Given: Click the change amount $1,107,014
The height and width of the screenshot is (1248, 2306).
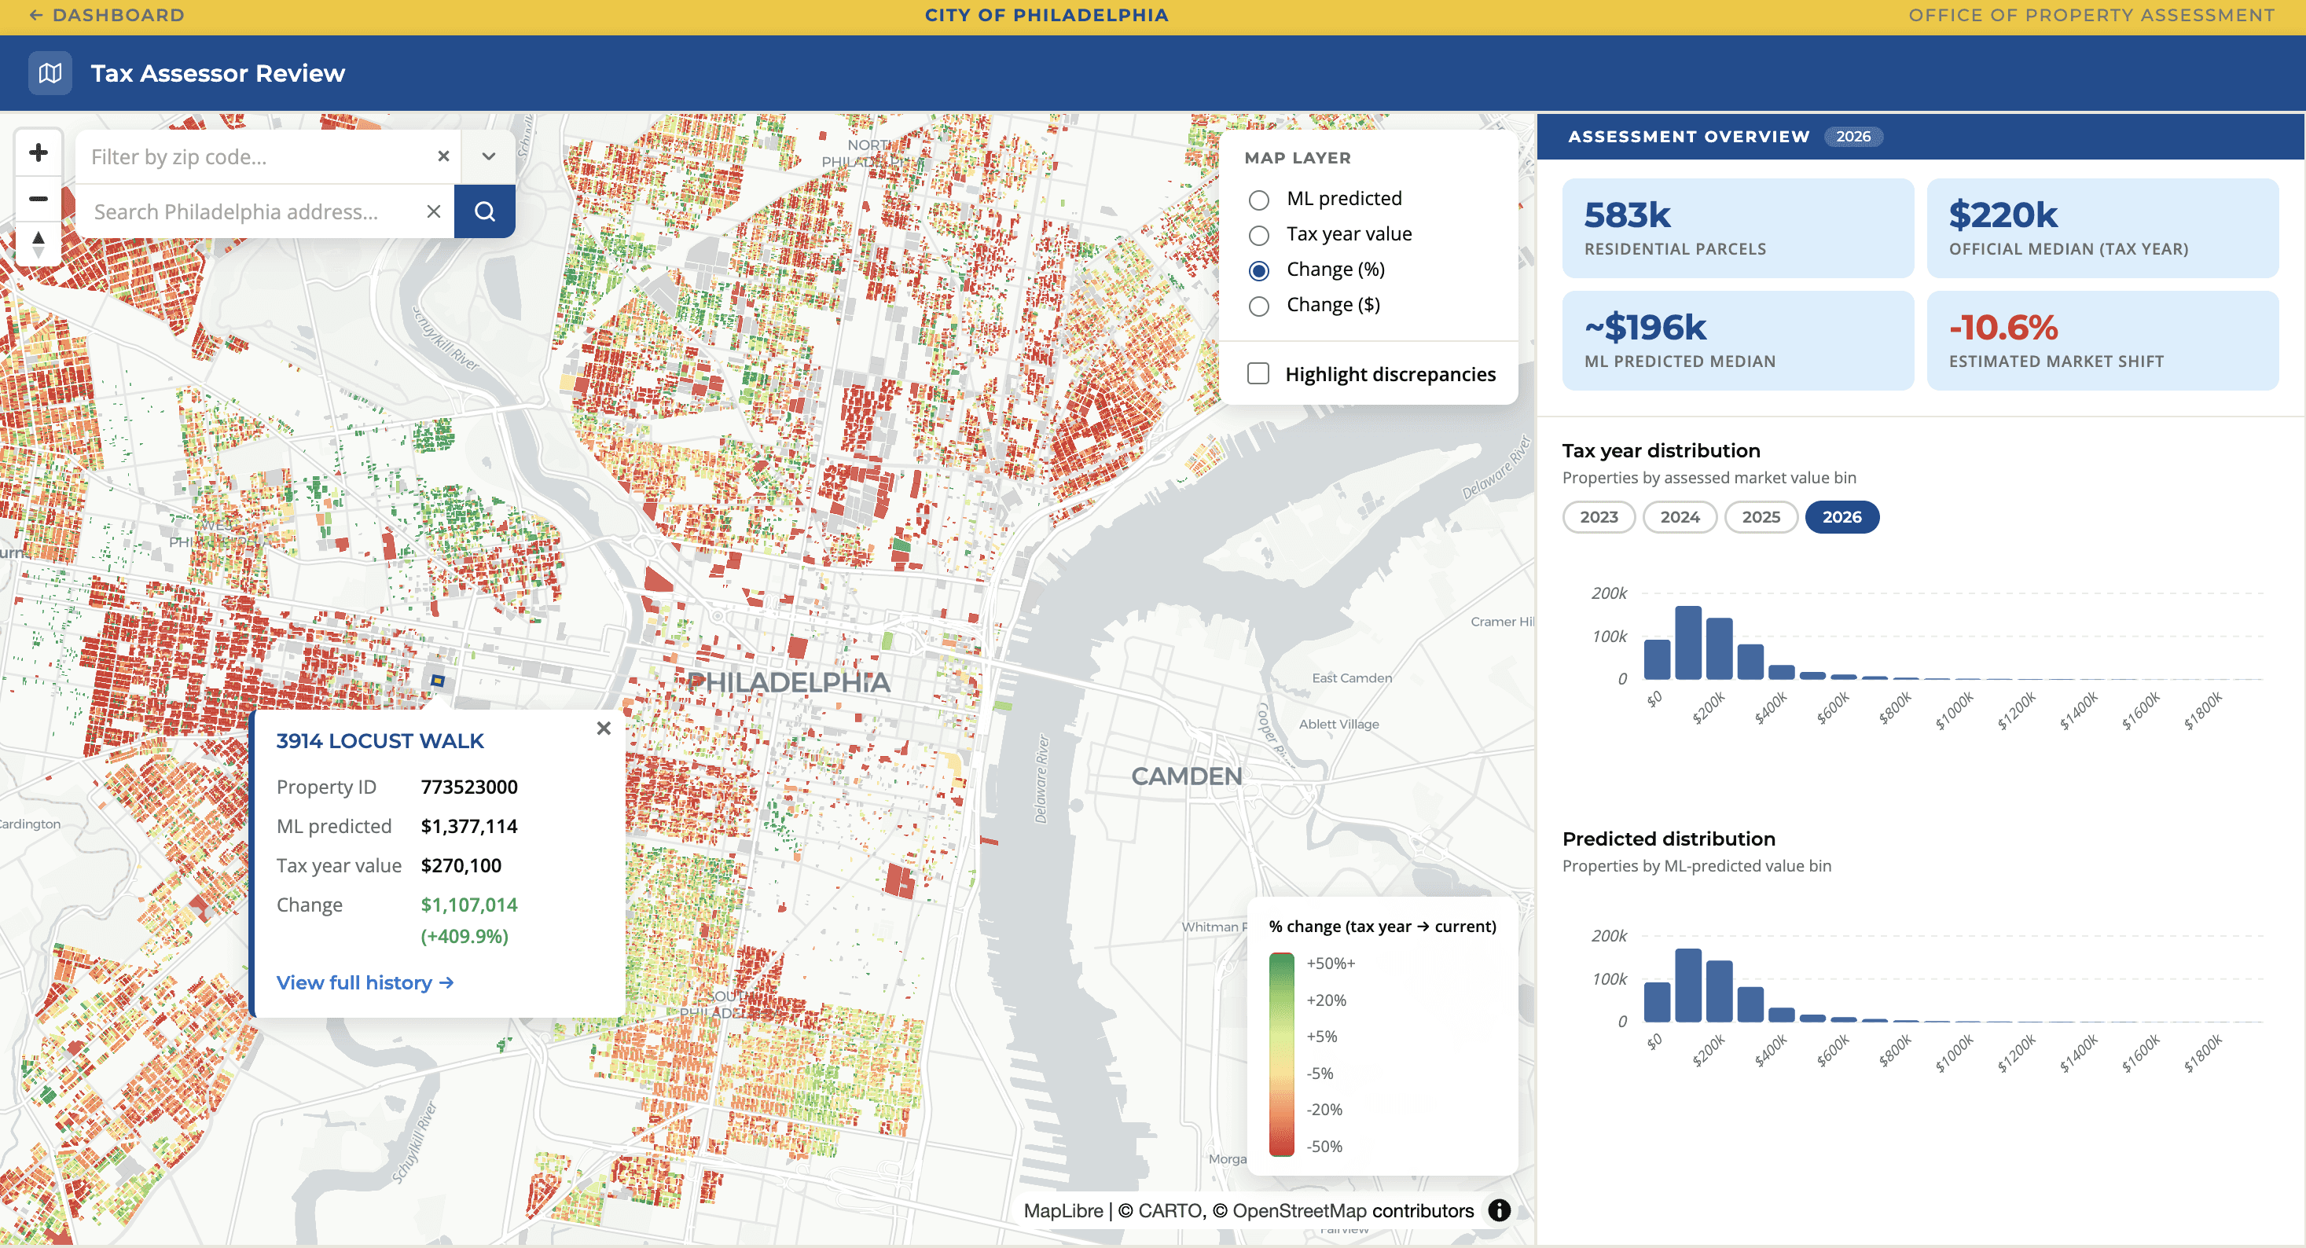Looking at the screenshot, I should tap(469, 905).
